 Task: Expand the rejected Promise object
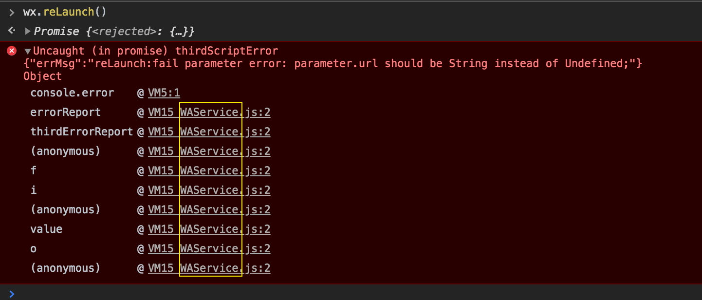(27, 32)
